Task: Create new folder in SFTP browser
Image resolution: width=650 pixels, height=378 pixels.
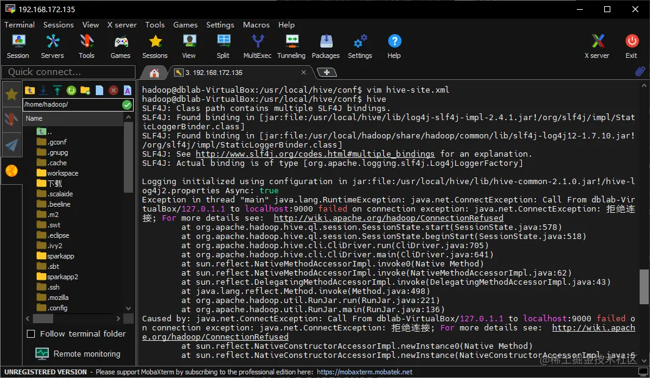Action: pos(85,90)
